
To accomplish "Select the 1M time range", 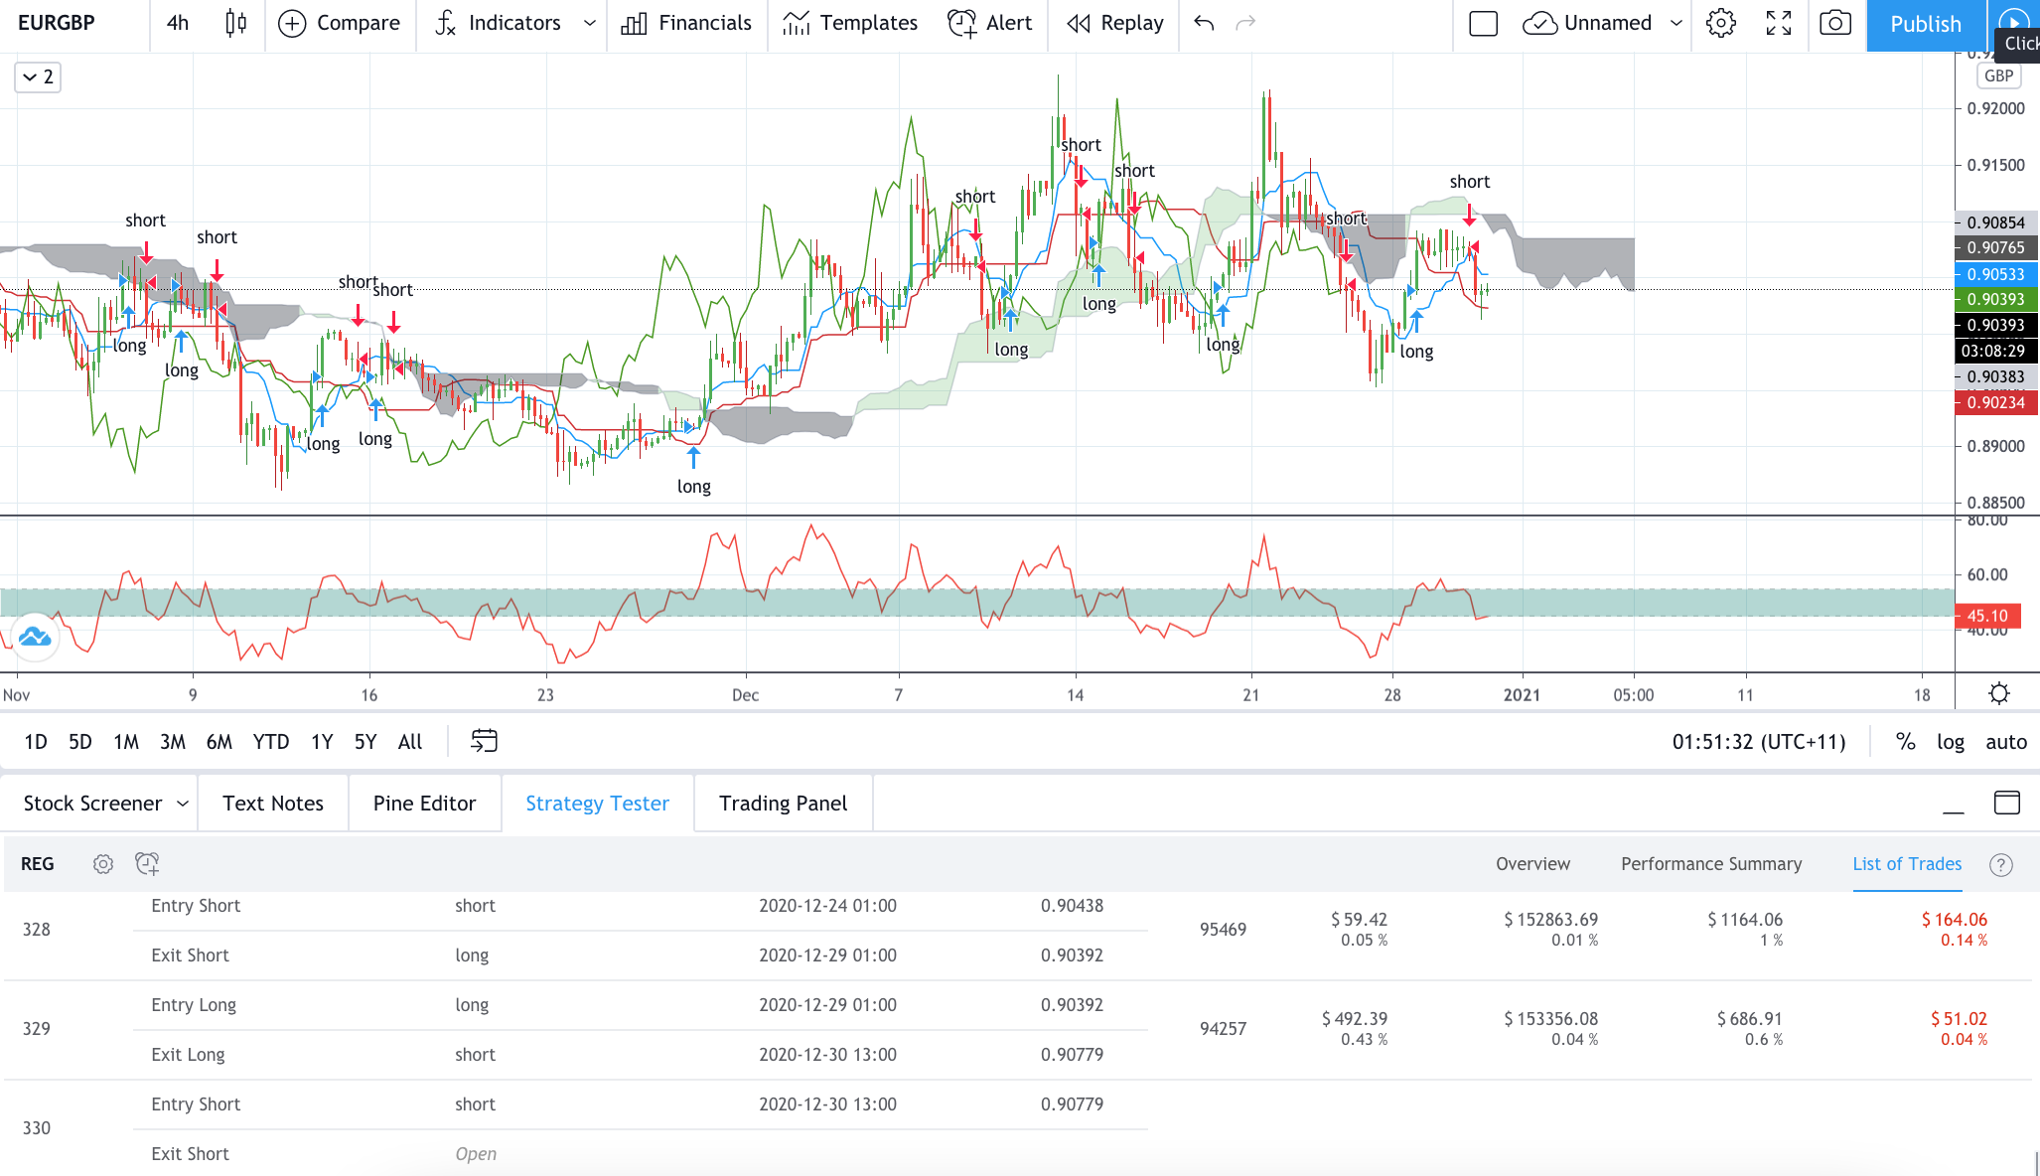I will (126, 742).
